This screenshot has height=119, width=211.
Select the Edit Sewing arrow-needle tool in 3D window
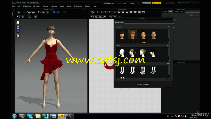[x=39, y=12]
